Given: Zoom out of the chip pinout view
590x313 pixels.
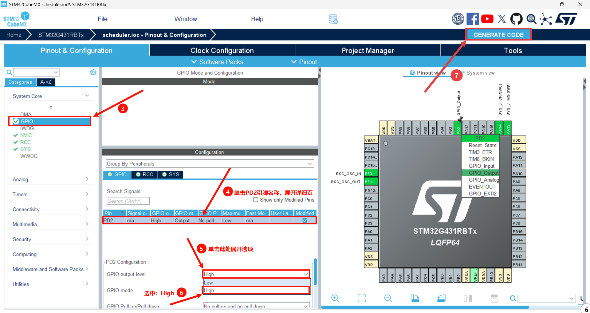Looking at the screenshot, I should [x=388, y=298].
